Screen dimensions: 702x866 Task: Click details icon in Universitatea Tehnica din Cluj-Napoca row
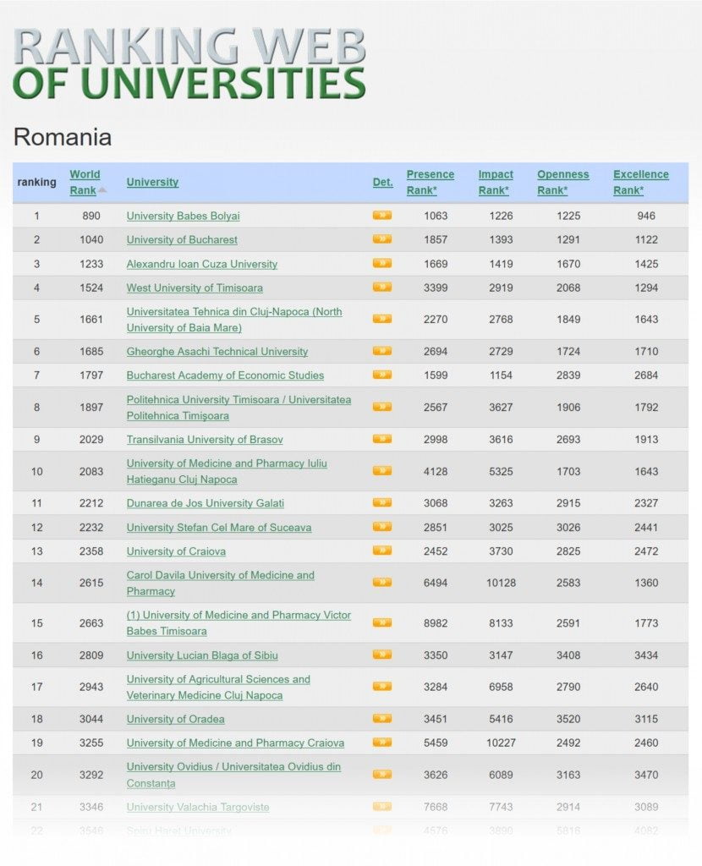tap(382, 319)
